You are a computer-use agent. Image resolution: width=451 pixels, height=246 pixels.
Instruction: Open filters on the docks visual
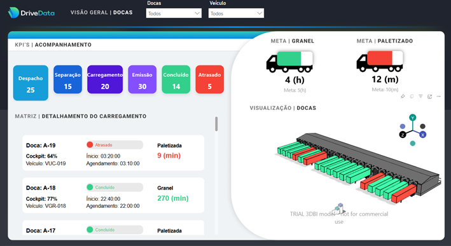click(x=420, y=97)
